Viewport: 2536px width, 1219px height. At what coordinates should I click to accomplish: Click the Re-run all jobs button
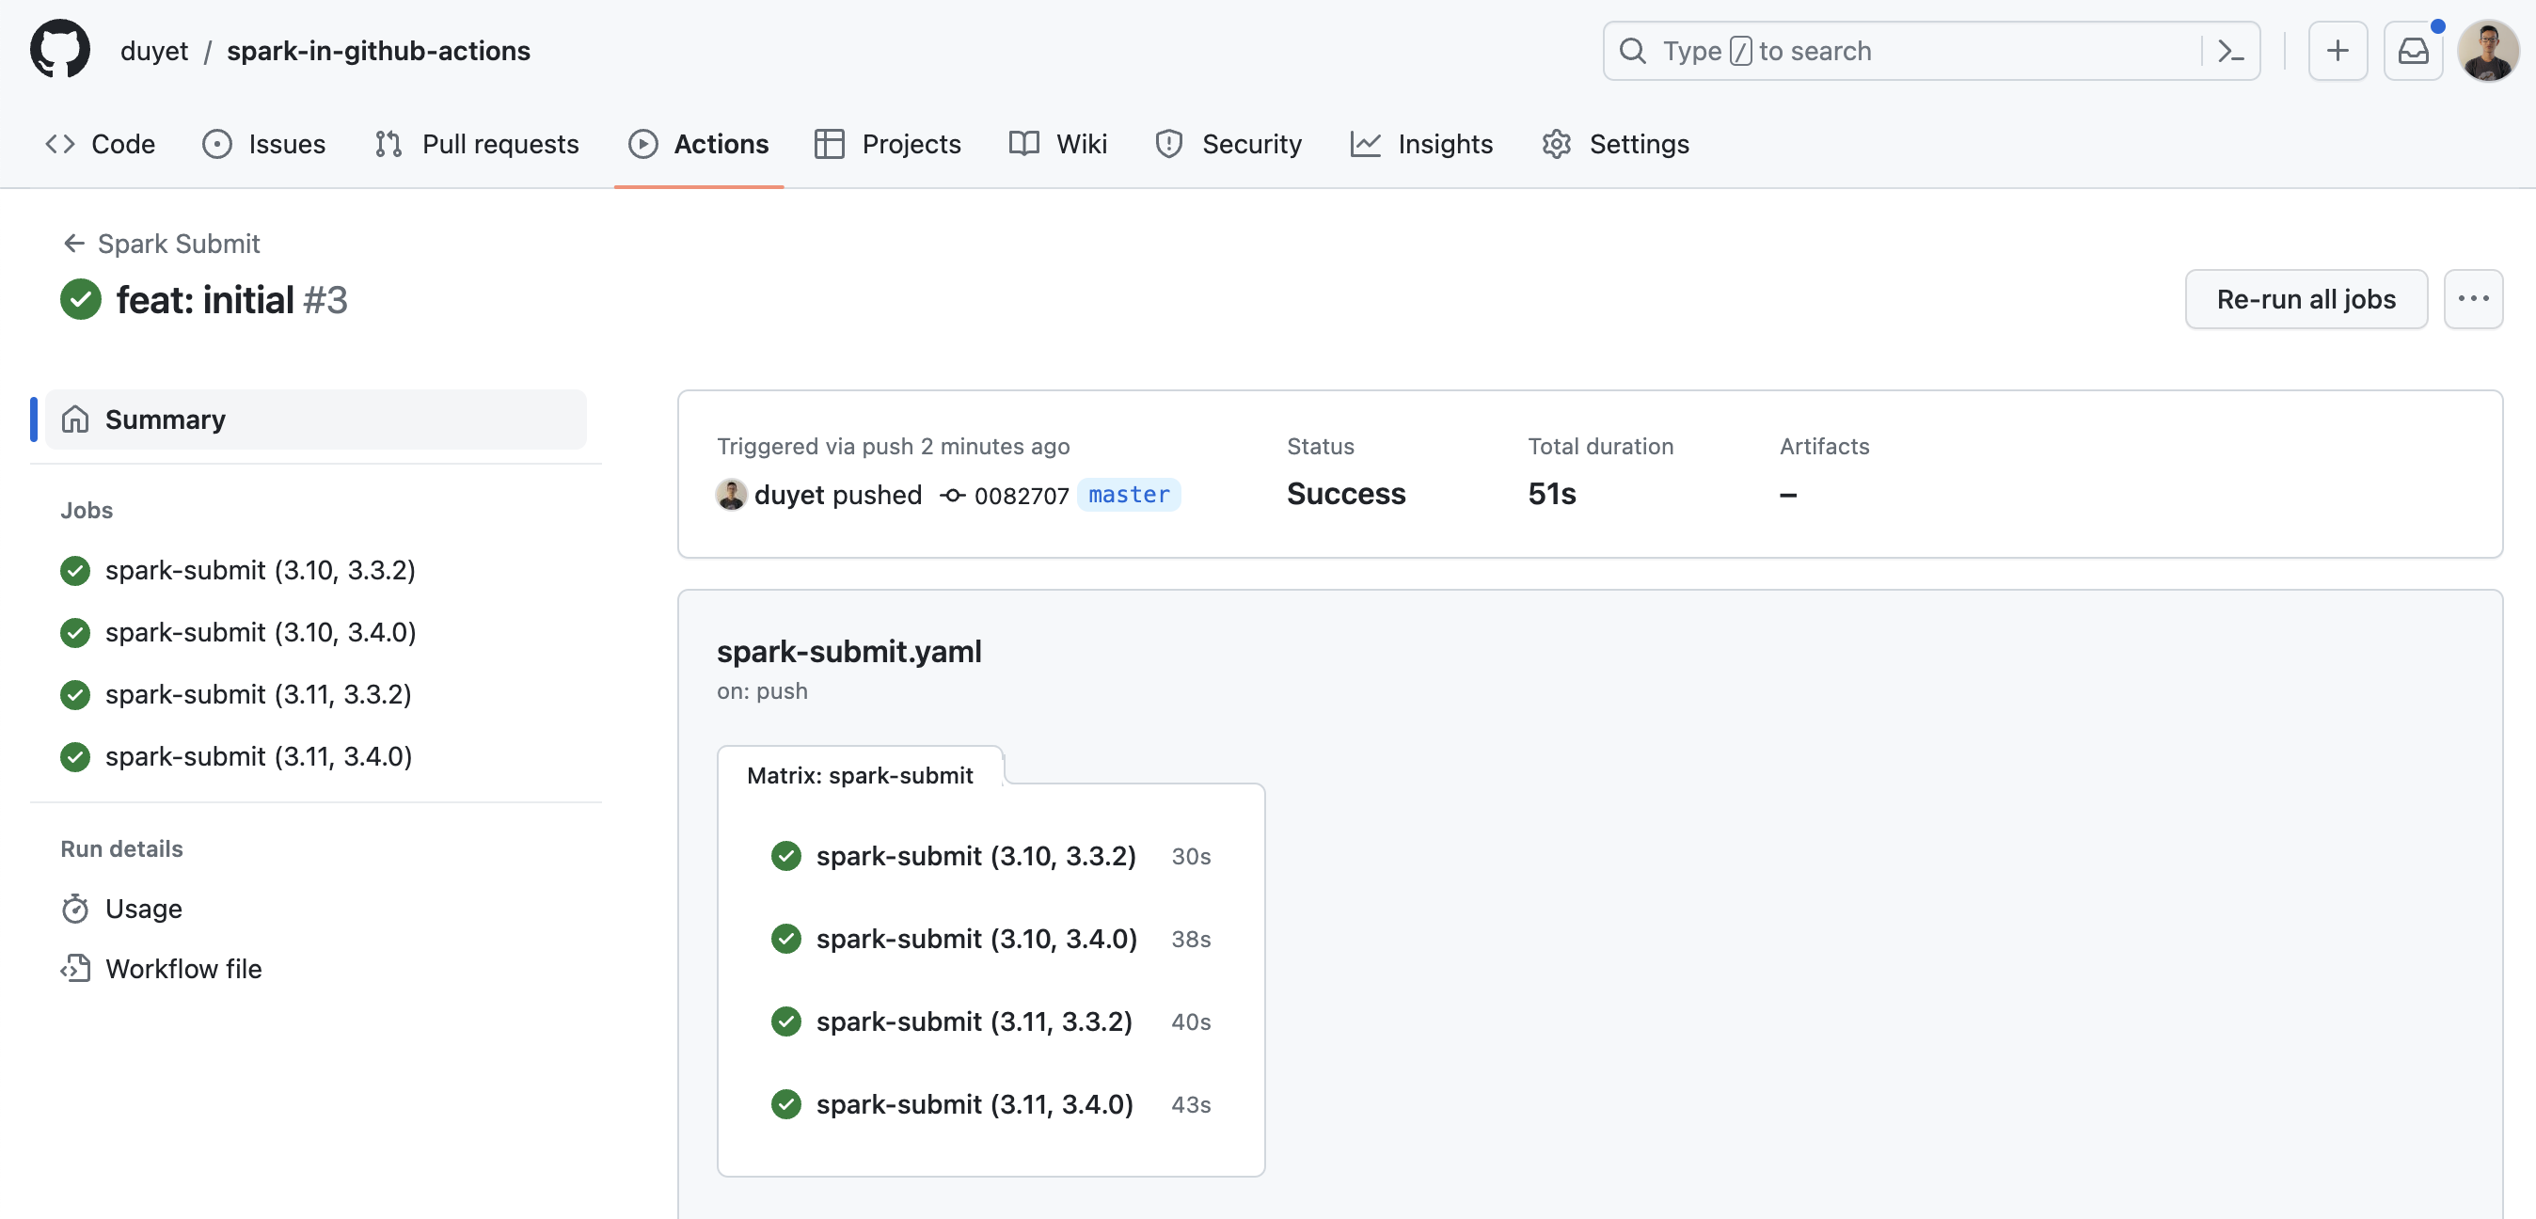(2306, 299)
